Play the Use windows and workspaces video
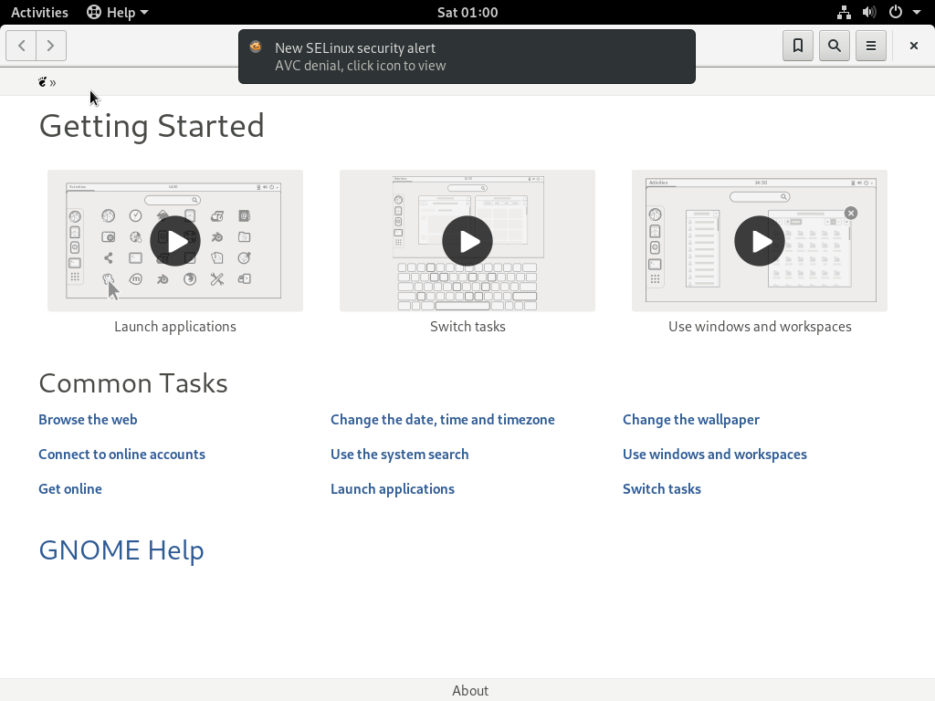Image resolution: width=935 pixels, height=701 pixels. [760, 241]
